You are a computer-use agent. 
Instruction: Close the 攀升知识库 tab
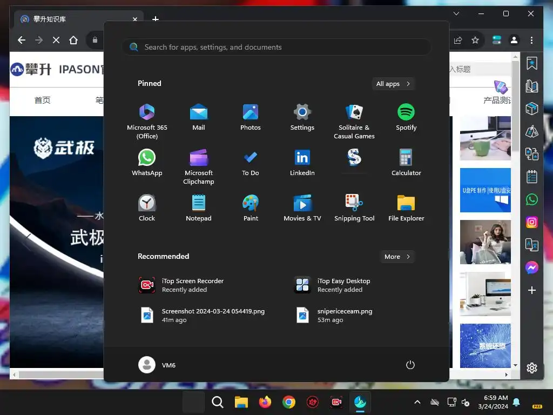(134, 19)
